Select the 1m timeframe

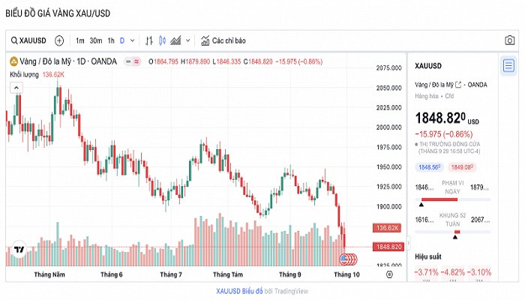(x=79, y=40)
